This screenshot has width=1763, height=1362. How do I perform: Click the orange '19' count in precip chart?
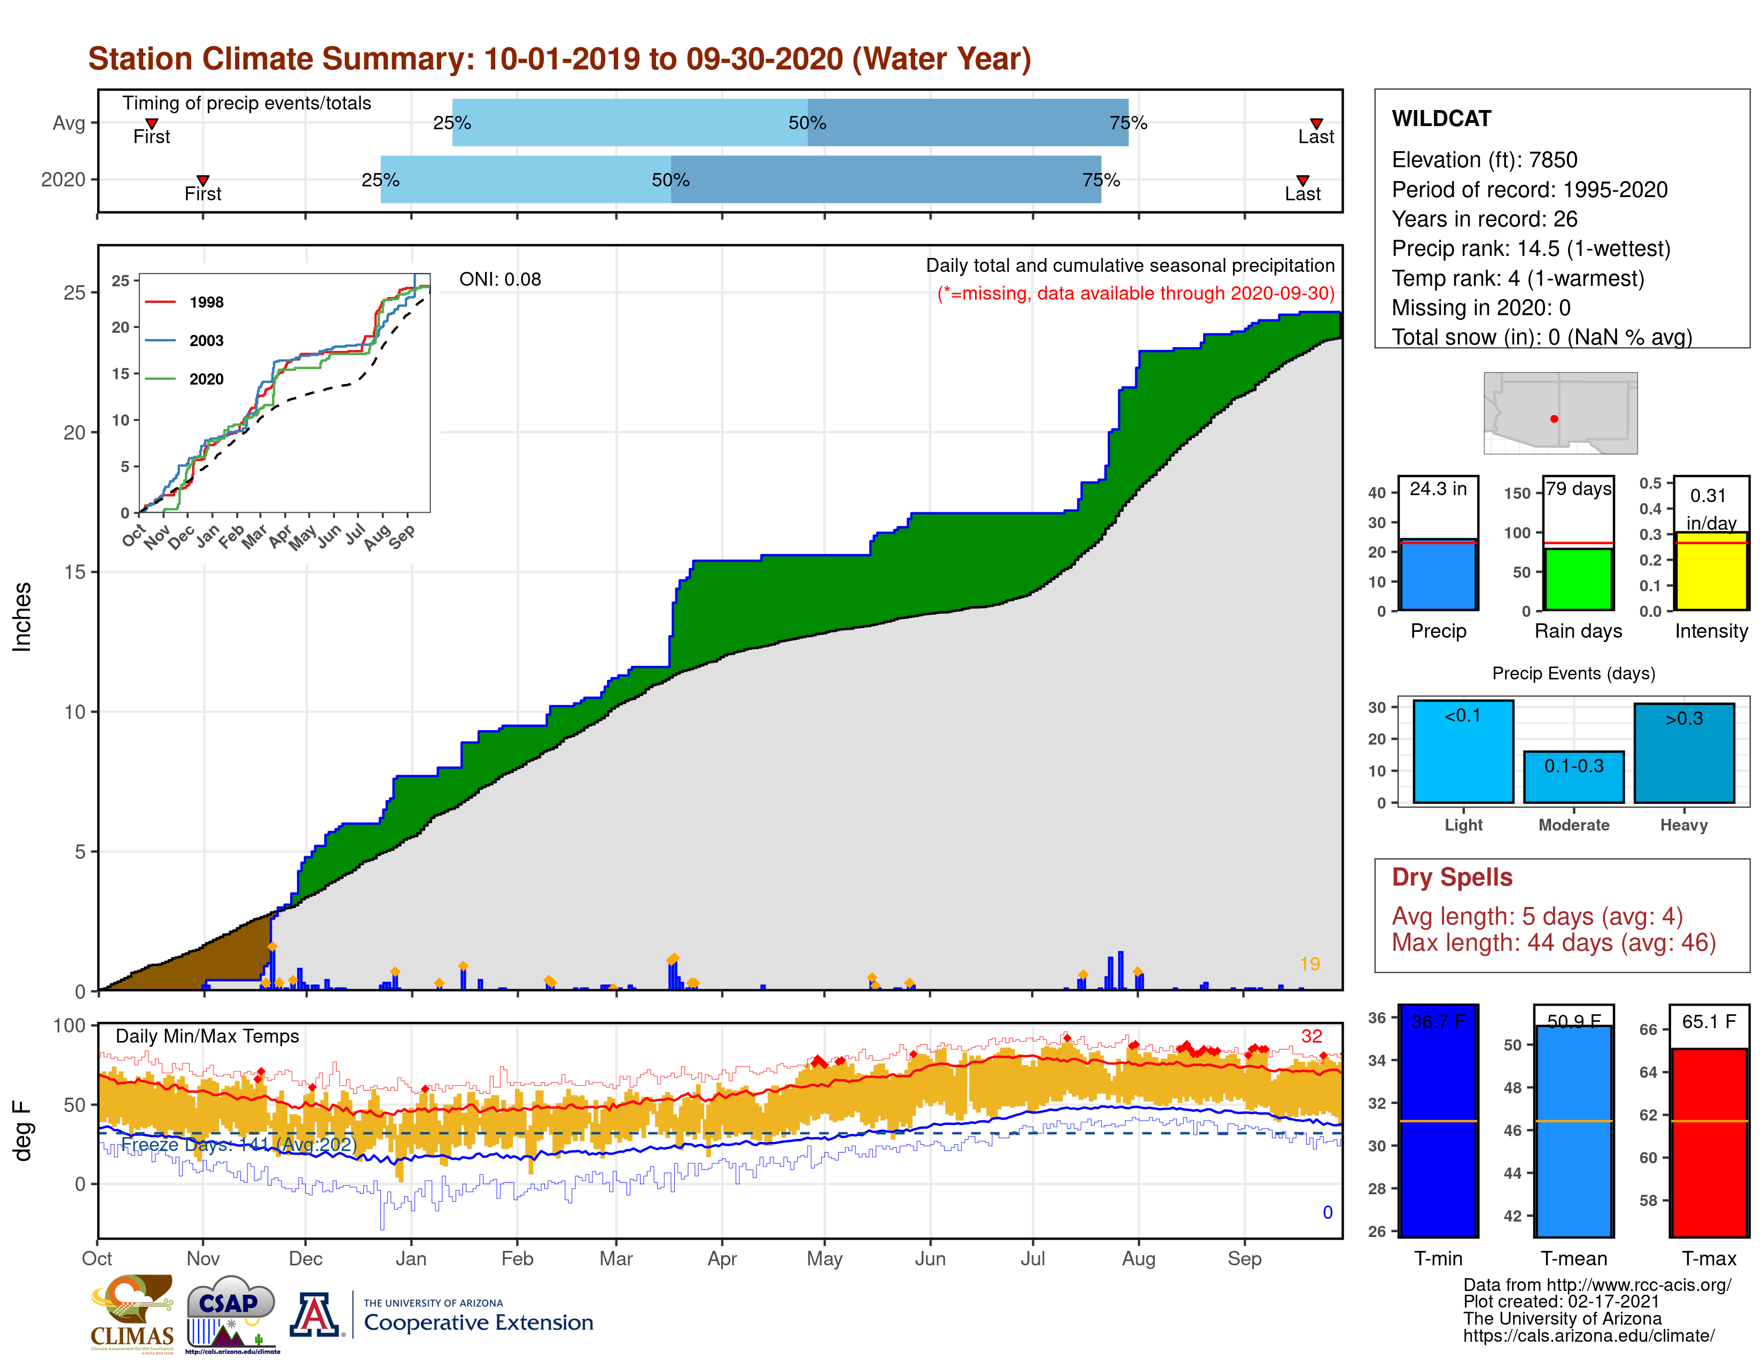[1309, 964]
